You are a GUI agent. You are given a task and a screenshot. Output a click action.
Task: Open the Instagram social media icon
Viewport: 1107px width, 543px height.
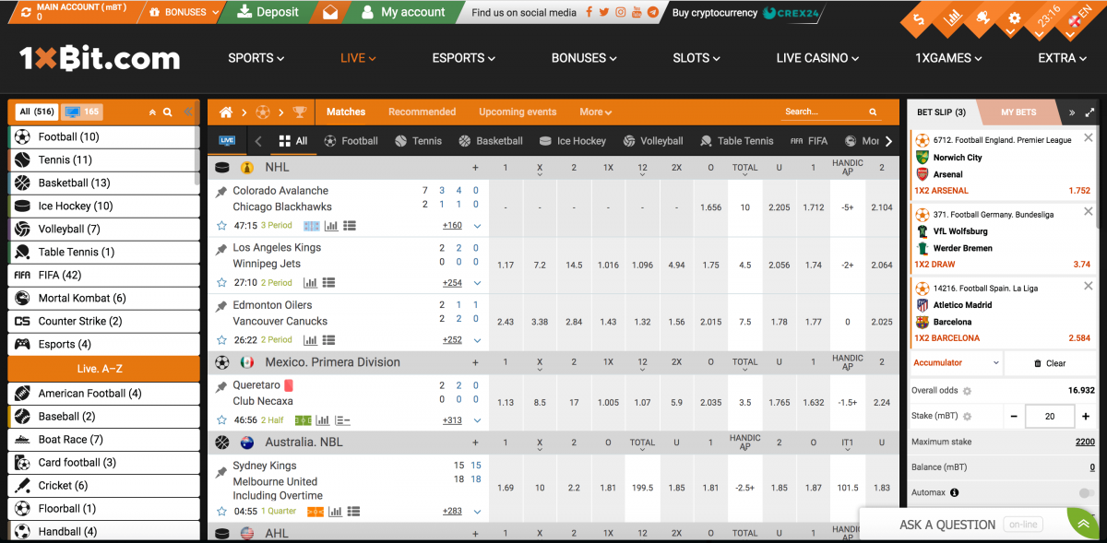click(x=621, y=13)
